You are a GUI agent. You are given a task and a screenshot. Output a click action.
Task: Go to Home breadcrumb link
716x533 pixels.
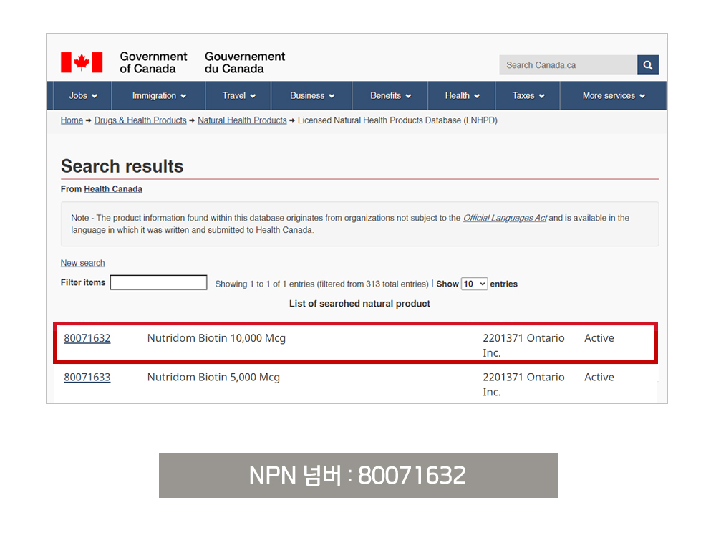(72, 120)
